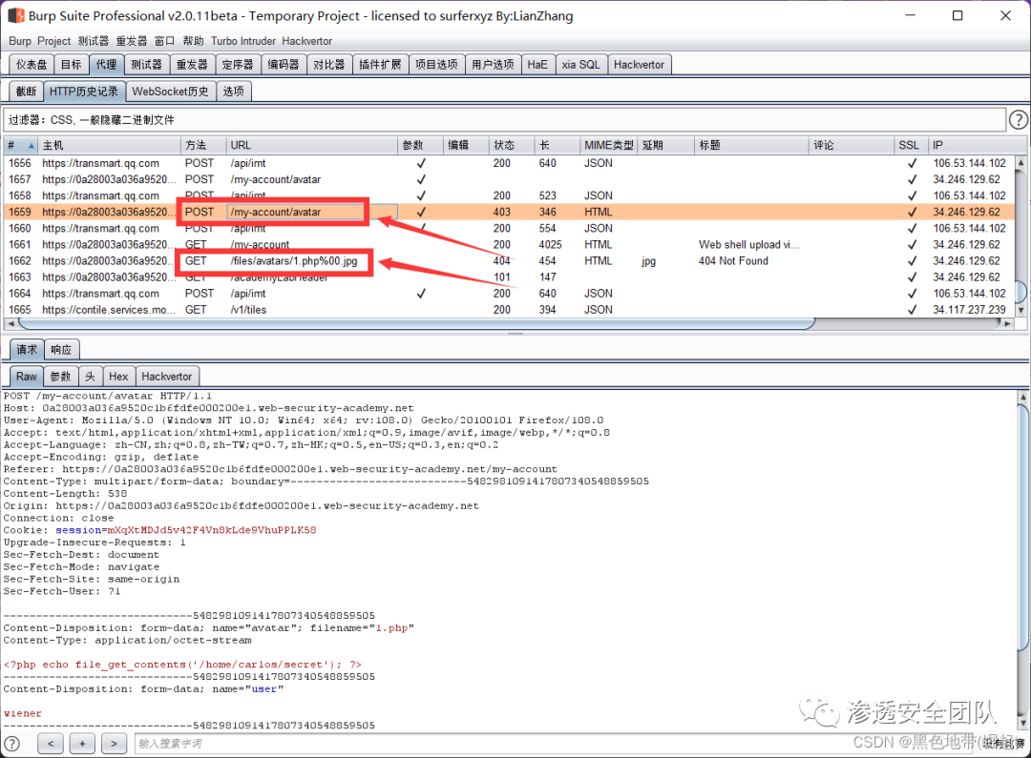1031x758 pixels.
Task: Sort by the 标题 column header
Action: (x=751, y=145)
